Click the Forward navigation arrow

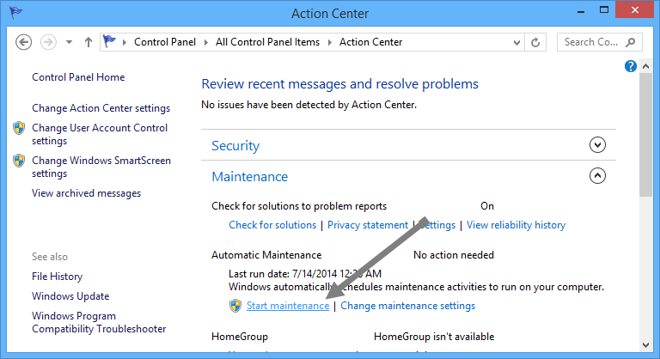click(48, 42)
